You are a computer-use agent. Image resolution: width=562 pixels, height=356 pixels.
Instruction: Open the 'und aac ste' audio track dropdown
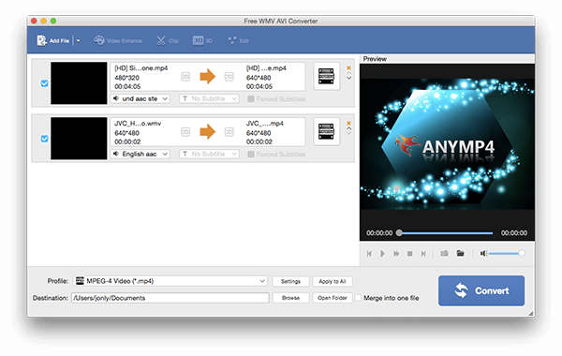click(140, 98)
